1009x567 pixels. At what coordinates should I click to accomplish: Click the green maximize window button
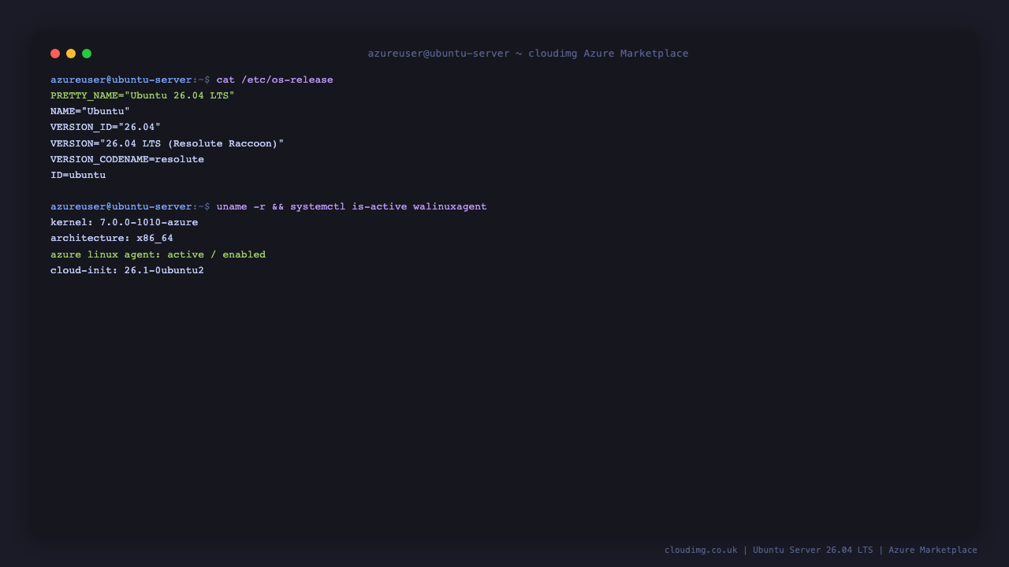click(87, 54)
